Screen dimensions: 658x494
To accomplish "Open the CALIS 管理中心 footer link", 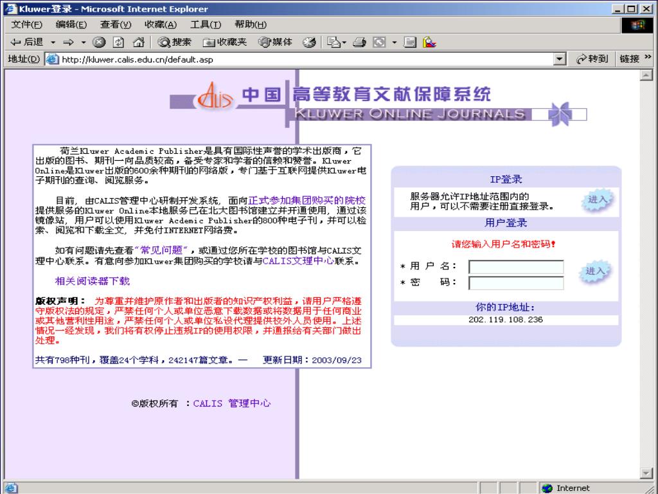I will coord(231,403).
